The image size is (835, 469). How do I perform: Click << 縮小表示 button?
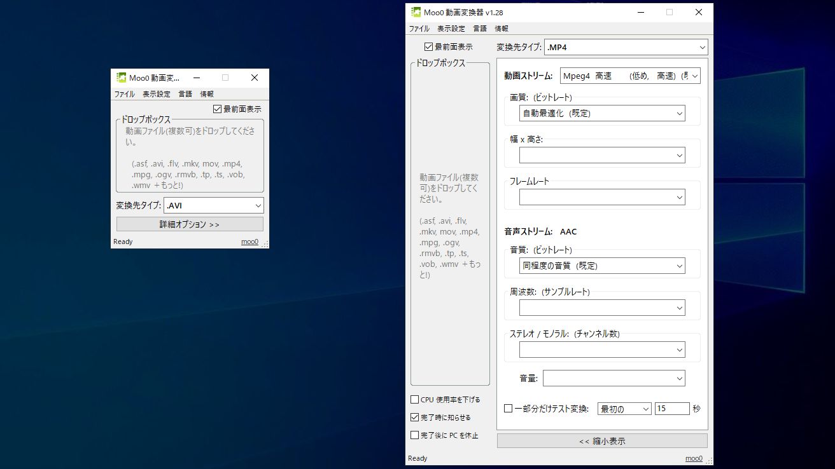pos(602,441)
